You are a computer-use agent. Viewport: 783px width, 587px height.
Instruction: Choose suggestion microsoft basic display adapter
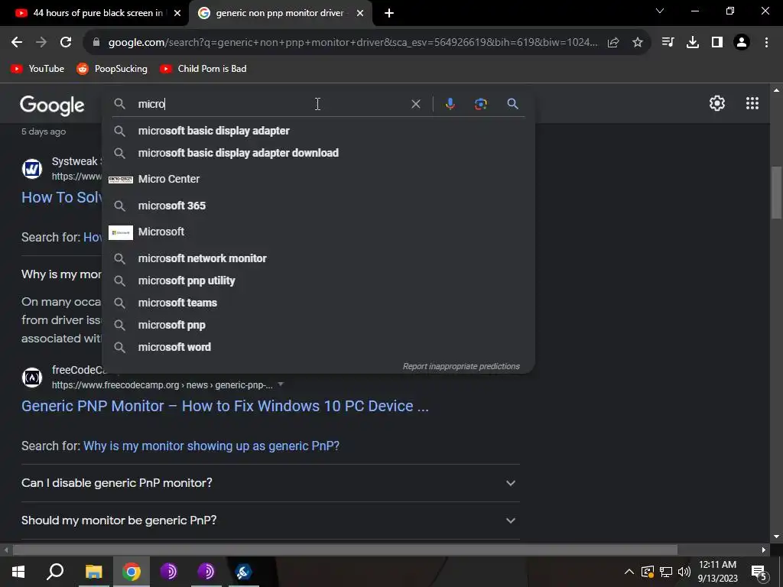pyautogui.click(x=318, y=131)
